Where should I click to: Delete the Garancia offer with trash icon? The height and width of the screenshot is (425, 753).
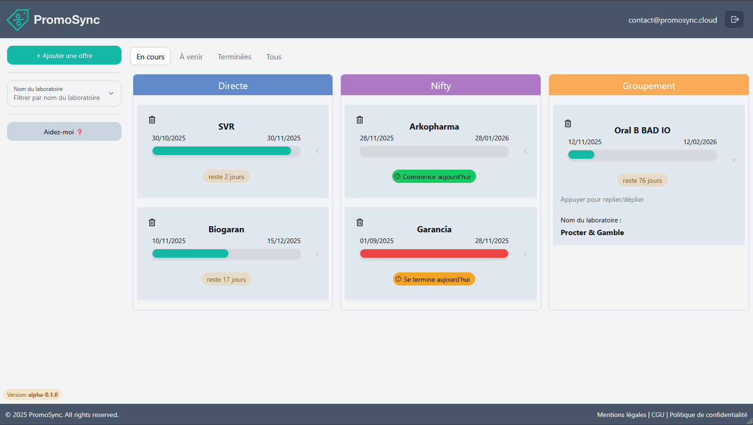coord(360,222)
